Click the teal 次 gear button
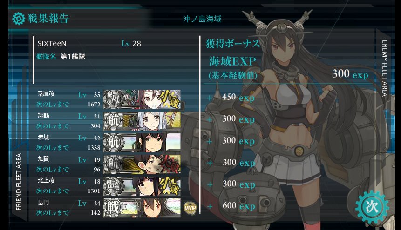Viewport: 401px width, 230px height. click(x=372, y=206)
